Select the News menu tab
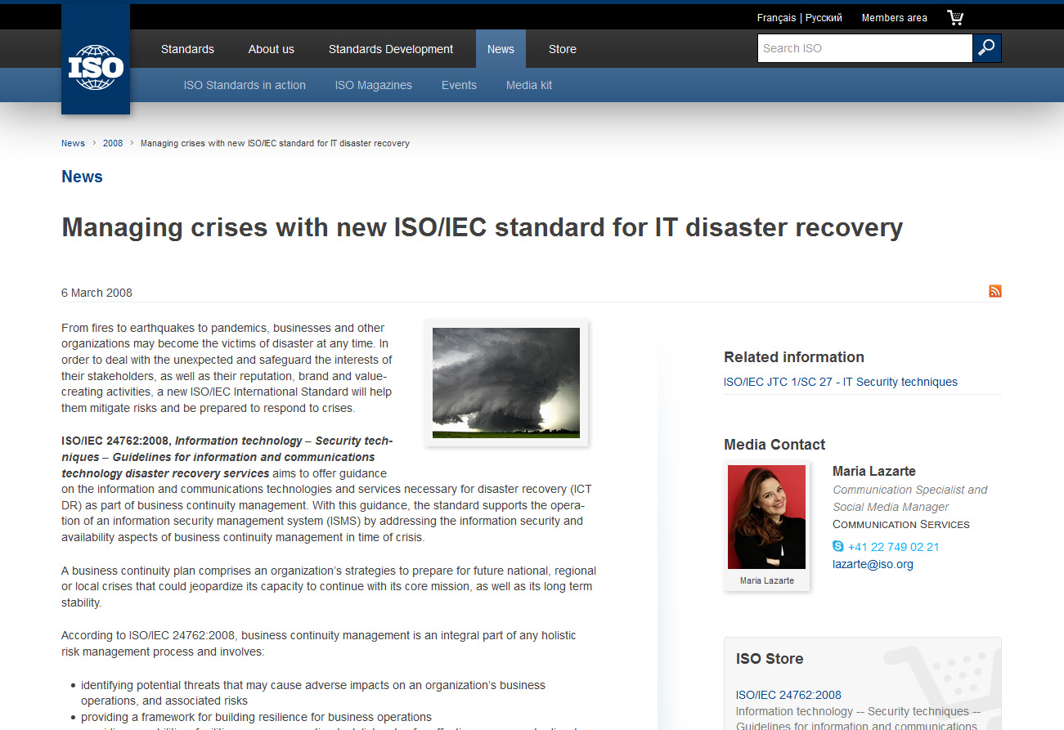The height and width of the screenshot is (730, 1064). [x=501, y=49]
